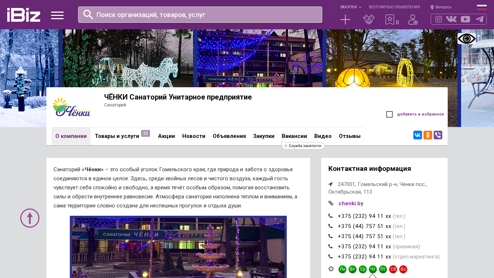Screen dimensions: 494x278
Task: Click the Чёнки sanatorium logo
Action: [x=71, y=108]
